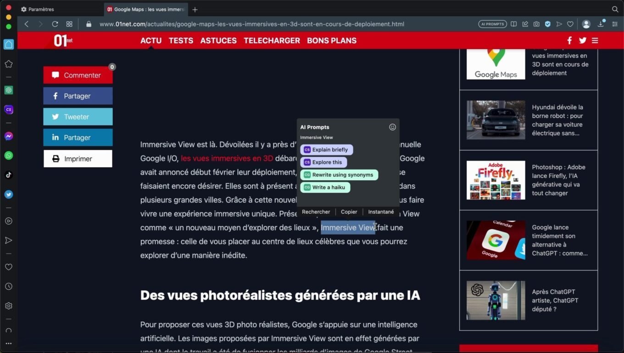The width and height of the screenshot is (624, 353).
Task: Open Twitter in the sidebar
Action: click(9, 194)
